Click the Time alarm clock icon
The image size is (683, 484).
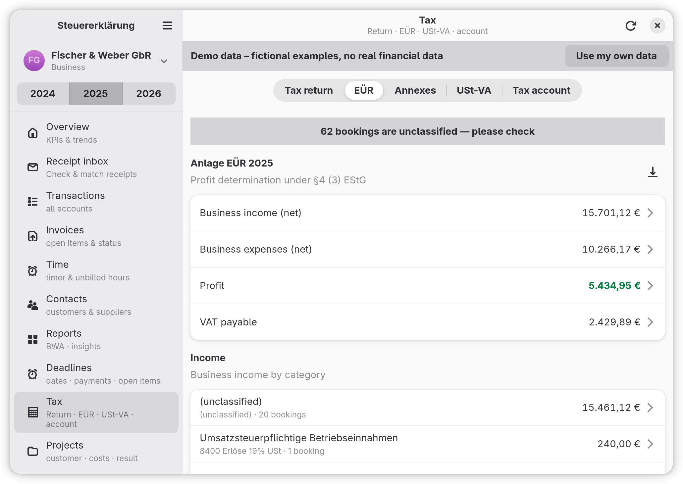pos(33,271)
